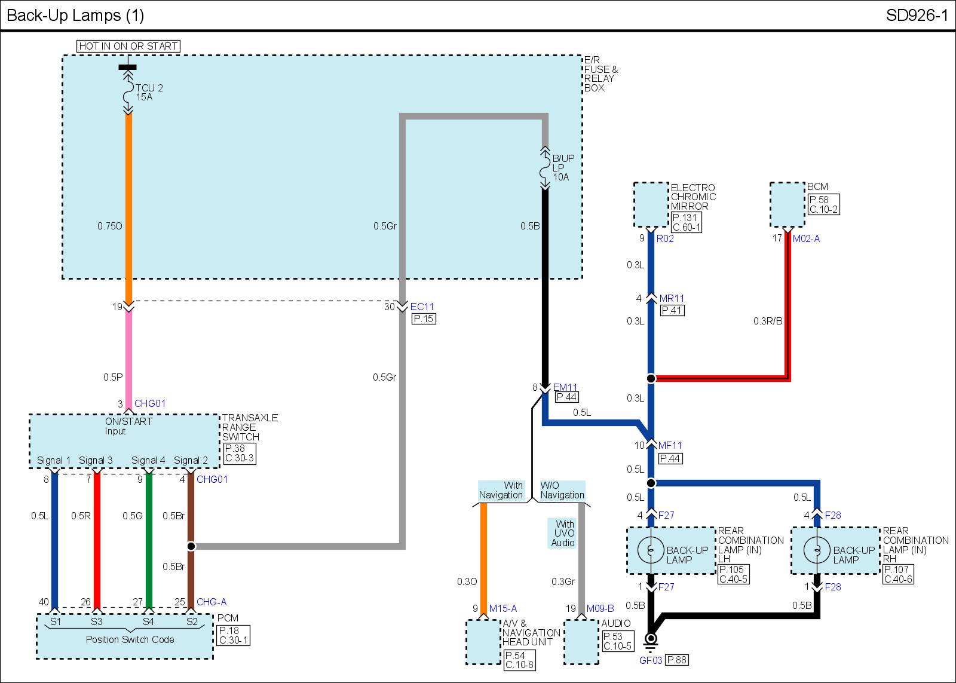
Task: Open the P.18 C.30-1 PCM reference
Action: [234, 635]
